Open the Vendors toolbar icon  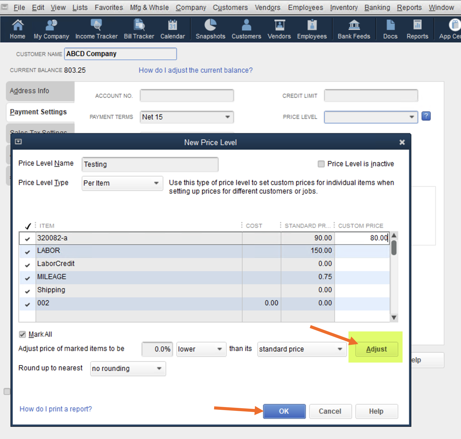point(279,29)
